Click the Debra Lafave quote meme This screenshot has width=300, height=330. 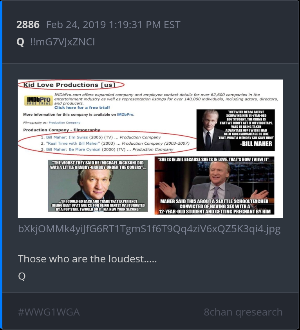pos(235,130)
